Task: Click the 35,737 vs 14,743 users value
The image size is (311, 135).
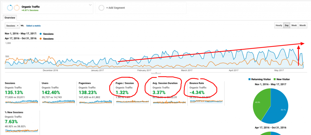Action: (x=52, y=97)
